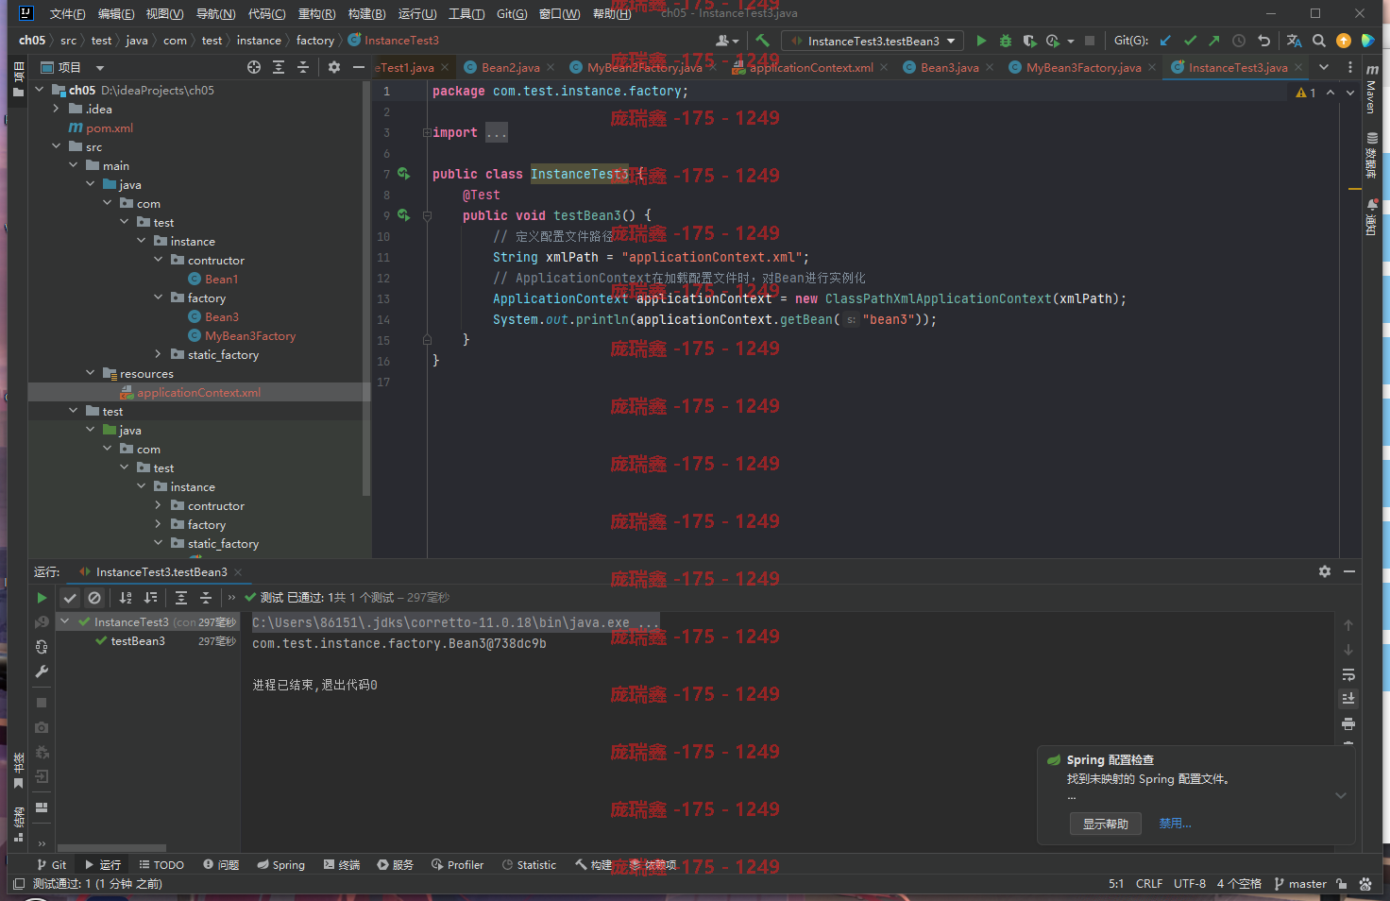This screenshot has width=1390, height=901.
Task: Start debugging with the bug icon
Action: (x=1006, y=41)
